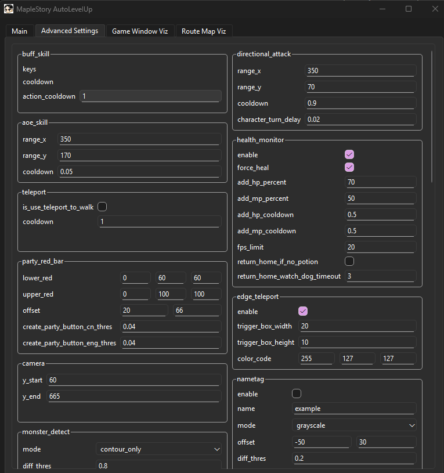
Task: Switch to the Main tab
Action: tap(19, 31)
